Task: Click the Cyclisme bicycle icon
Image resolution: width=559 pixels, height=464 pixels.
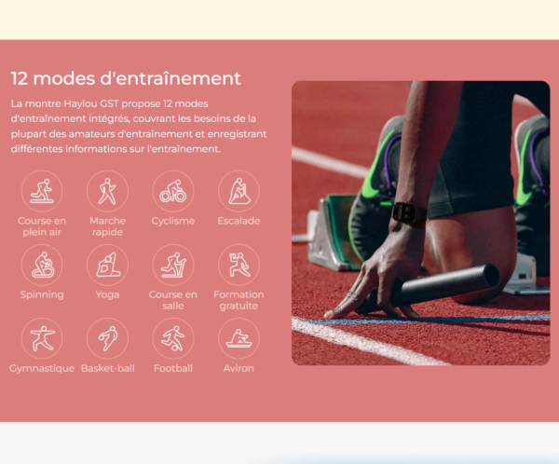Action: pyautogui.click(x=173, y=192)
